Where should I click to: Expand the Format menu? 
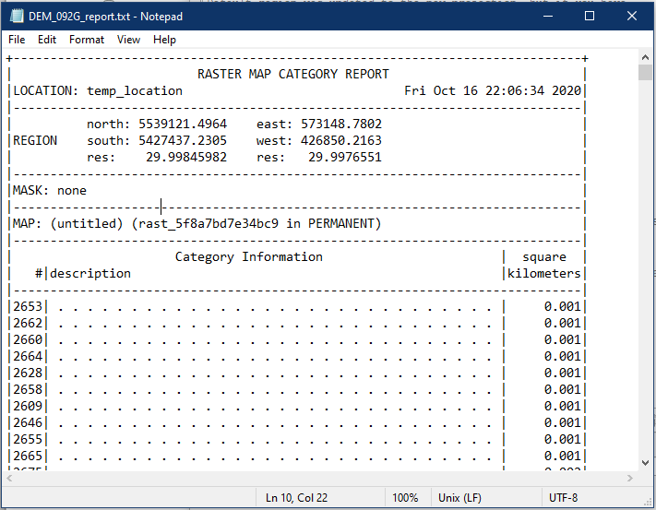pos(87,40)
